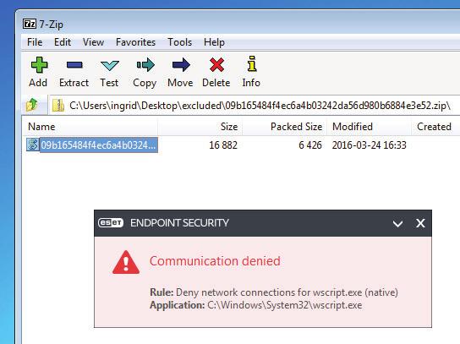Open the View menu

93,42
